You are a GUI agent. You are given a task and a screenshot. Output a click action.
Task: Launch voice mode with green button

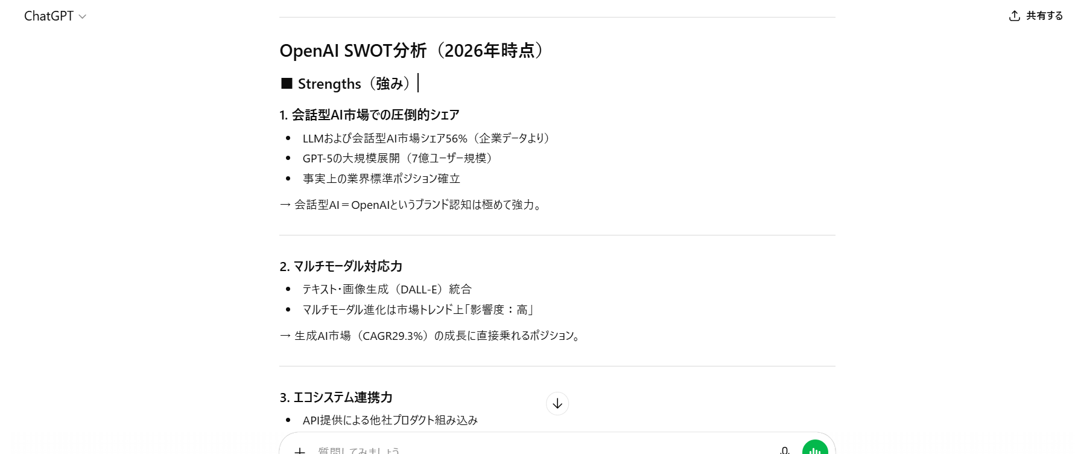(x=815, y=449)
